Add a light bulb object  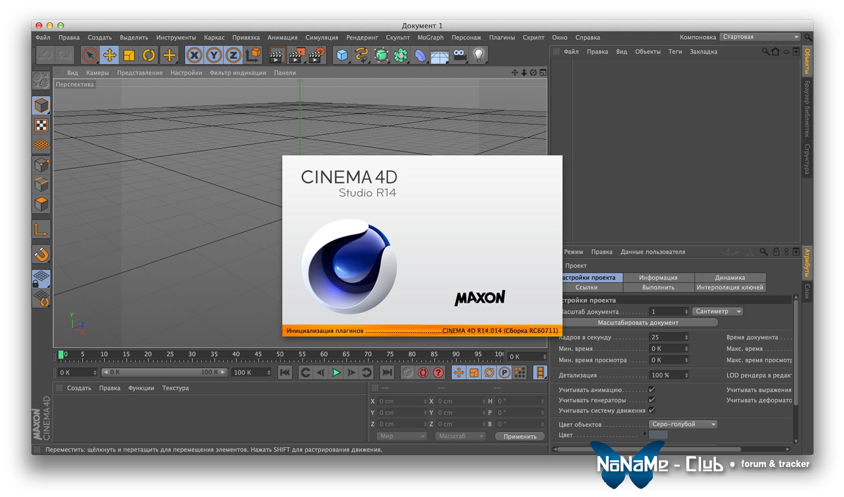pyautogui.click(x=479, y=55)
